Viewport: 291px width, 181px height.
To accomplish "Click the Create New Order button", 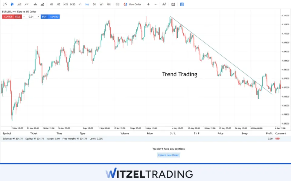I will click(169, 155).
